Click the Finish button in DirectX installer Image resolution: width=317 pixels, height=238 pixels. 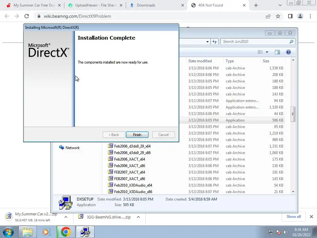[x=137, y=135]
